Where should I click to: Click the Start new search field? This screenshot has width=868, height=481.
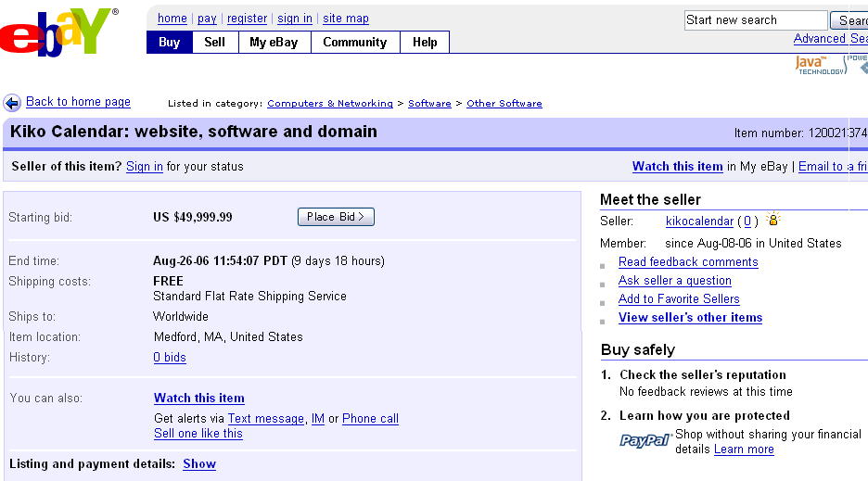point(756,20)
